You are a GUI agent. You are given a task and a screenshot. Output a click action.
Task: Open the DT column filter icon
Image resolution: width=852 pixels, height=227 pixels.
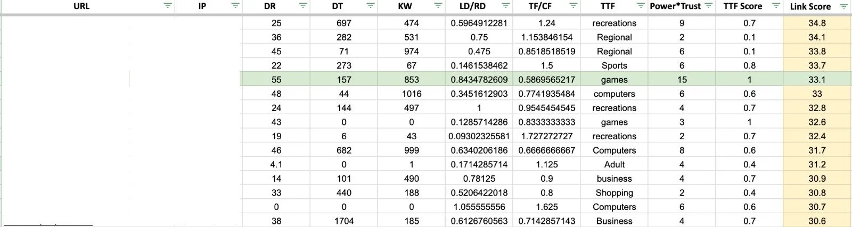371,6
